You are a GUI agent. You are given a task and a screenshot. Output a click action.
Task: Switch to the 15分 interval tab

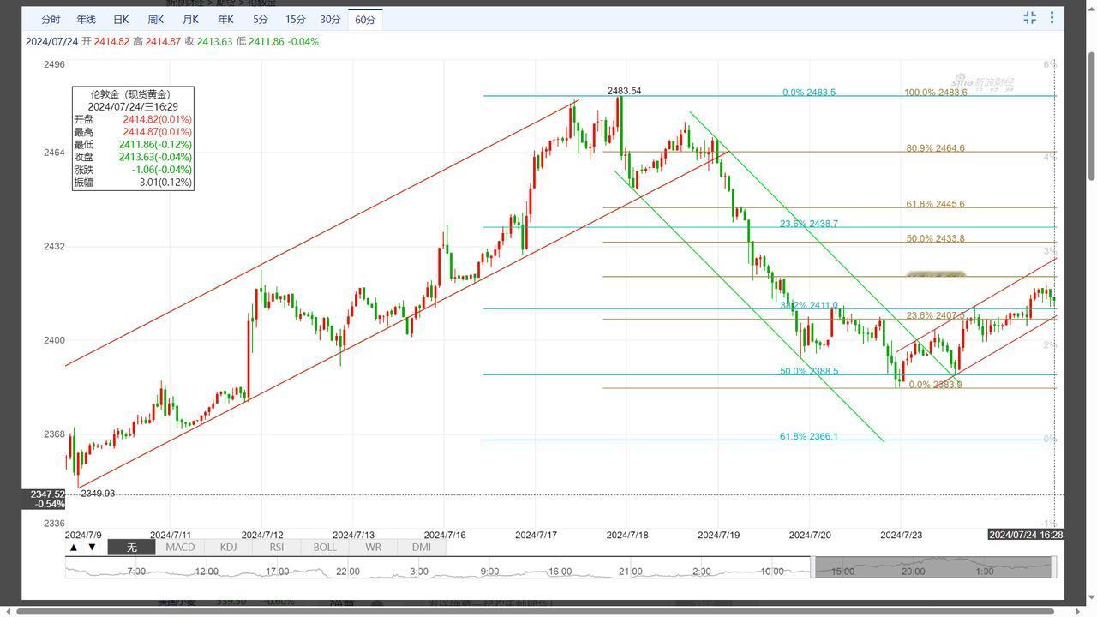tap(296, 19)
